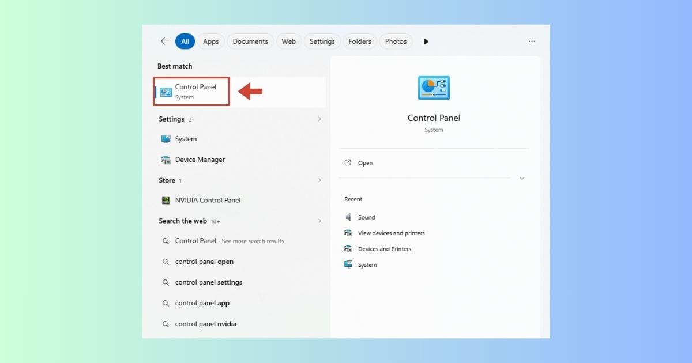The width and height of the screenshot is (692, 363).
Task: Expand the Settings results section chevron
Action: tap(319, 119)
